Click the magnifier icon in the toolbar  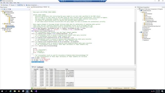[24, 5]
